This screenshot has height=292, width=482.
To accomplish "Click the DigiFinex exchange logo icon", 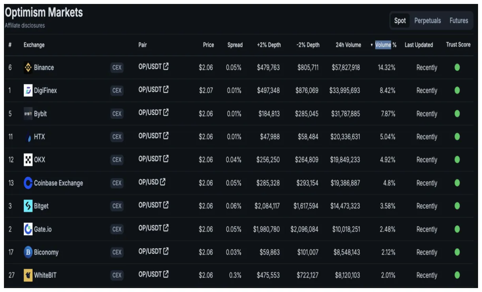I will click(x=28, y=90).
